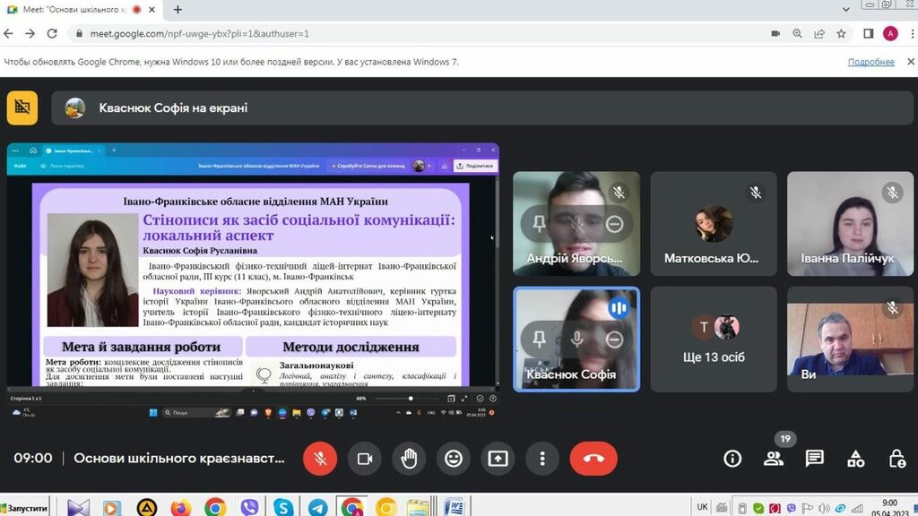This screenshot has height=516, width=918.
Task: Raise hand in the meeting
Action: pyautogui.click(x=409, y=459)
